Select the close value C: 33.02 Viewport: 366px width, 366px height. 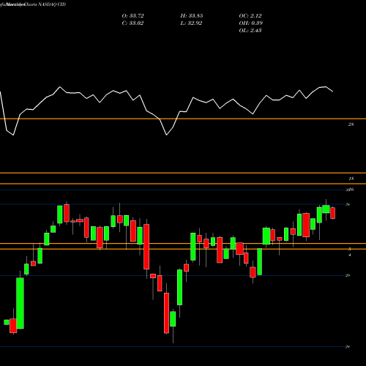click(132, 23)
